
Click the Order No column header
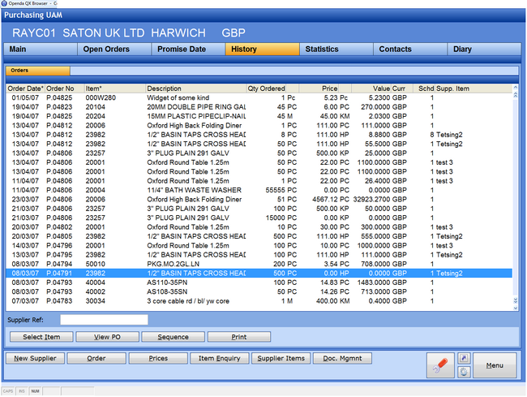point(64,88)
